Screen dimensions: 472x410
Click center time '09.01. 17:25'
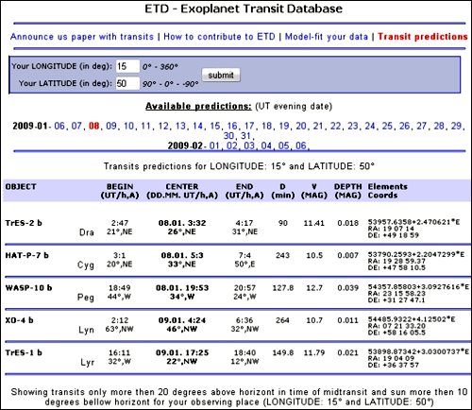point(182,352)
